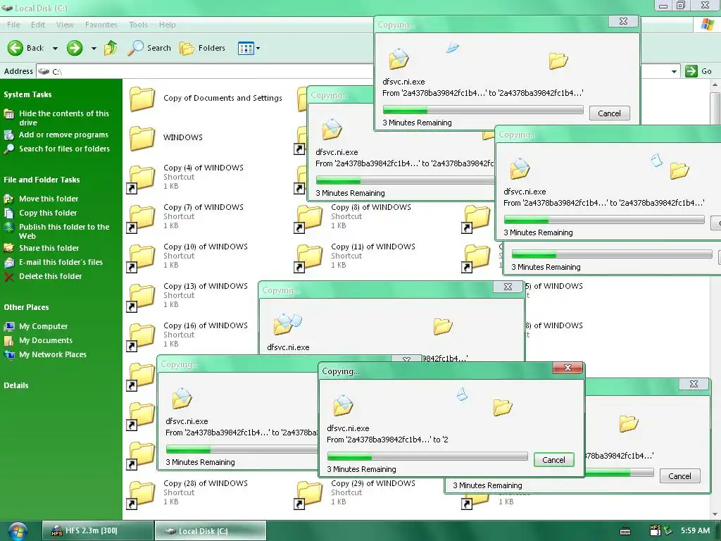The width and height of the screenshot is (721, 541).
Task: Click the Go button
Action: [x=698, y=71]
